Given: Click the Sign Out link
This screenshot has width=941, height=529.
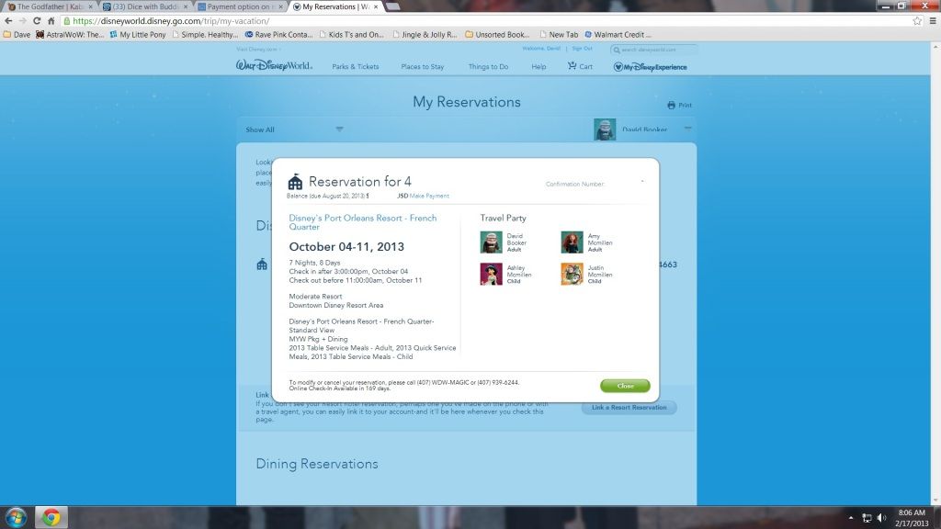Looking at the screenshot, I should point(582,49).
